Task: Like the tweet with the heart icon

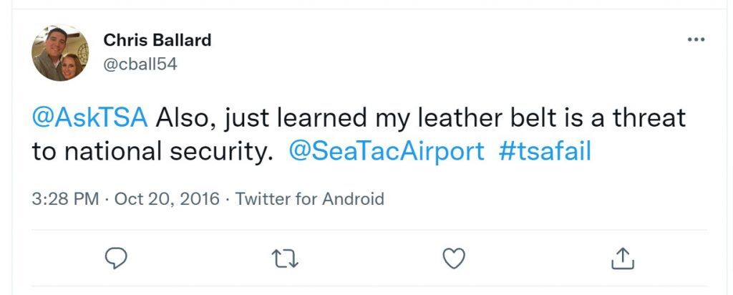Action: [453, 258]
